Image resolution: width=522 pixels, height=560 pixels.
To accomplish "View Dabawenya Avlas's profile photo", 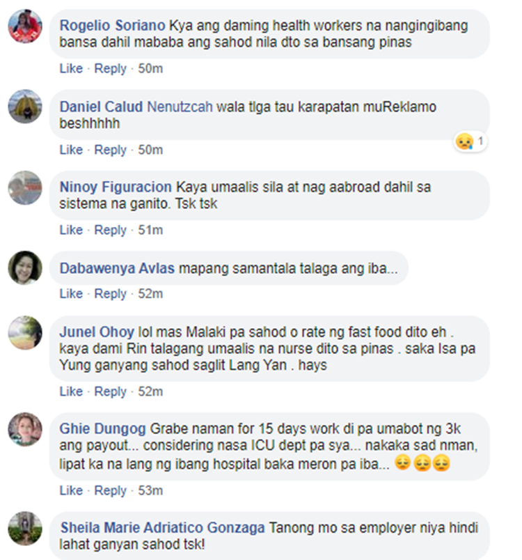I will (x=25, y=268).
